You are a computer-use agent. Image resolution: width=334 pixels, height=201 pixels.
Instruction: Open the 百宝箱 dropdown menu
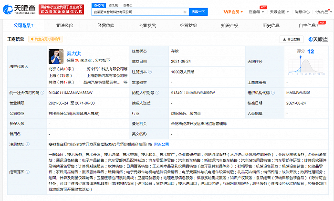point(256,12)
